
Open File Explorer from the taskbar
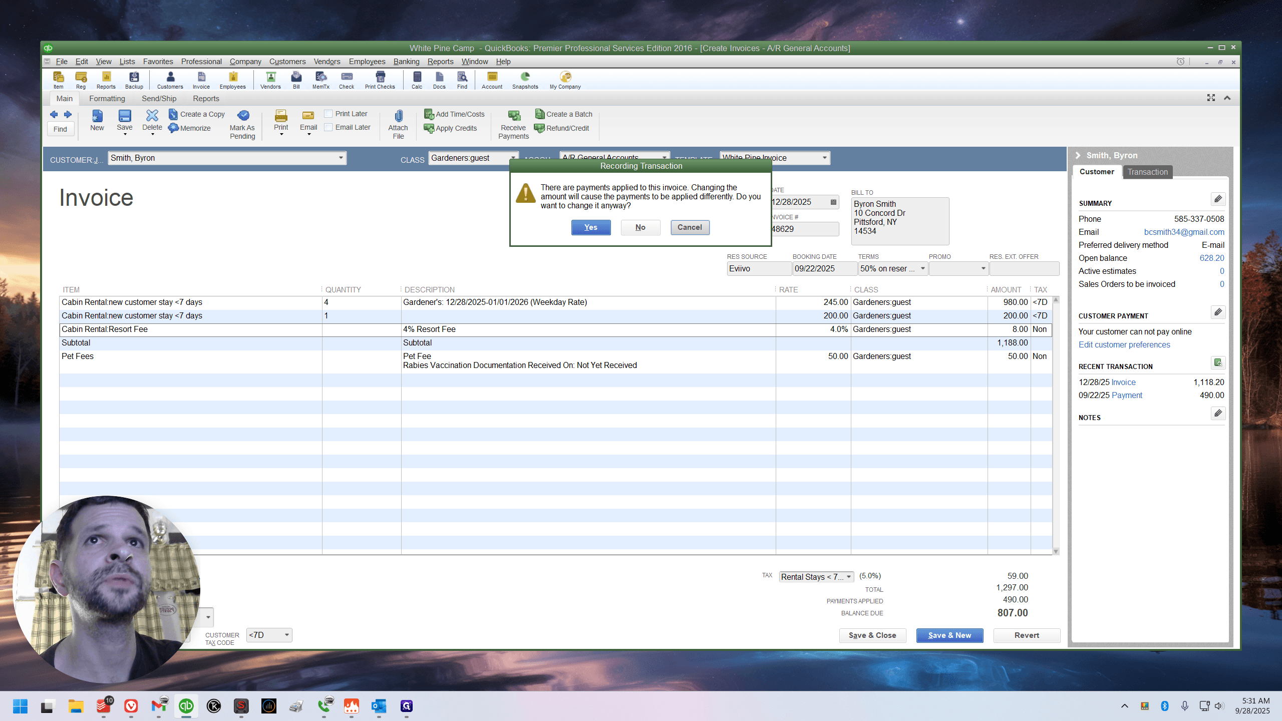tap(76, 706)
